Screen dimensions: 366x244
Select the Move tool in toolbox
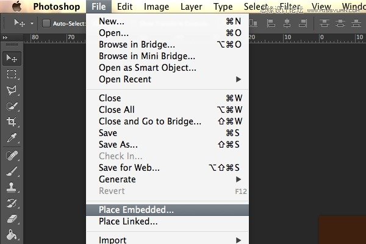tap(12, 59)
